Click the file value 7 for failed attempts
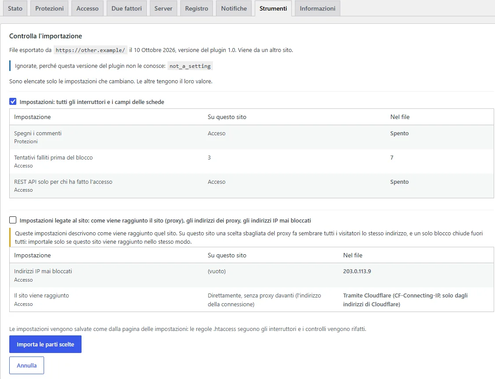495x379 pixels. (392, 157)
